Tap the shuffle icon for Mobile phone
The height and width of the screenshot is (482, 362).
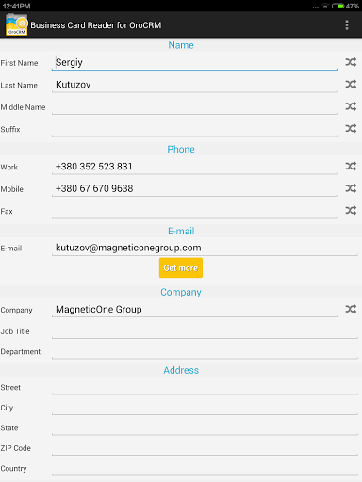click(x=351, y=188)
